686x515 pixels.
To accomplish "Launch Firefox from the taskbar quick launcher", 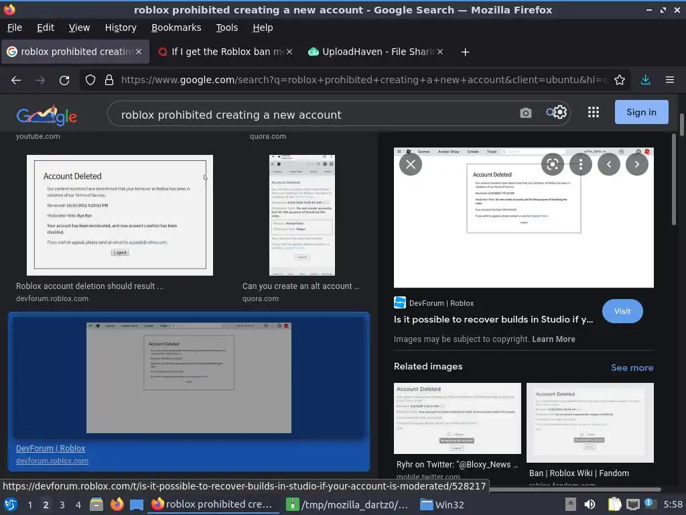I will (x=117, y=504).
